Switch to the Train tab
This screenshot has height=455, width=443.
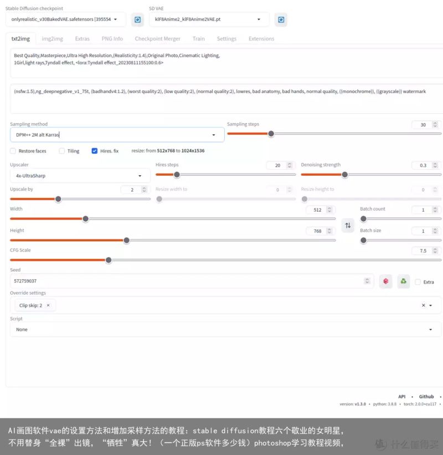(x=199, y=39)
